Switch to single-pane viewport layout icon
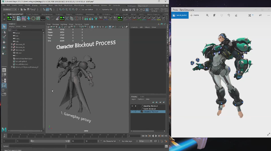This screenshot has width=271, height=151. coord(4,70)
